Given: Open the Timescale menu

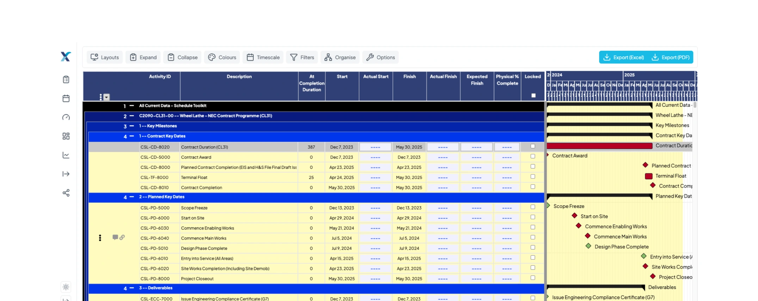Looking at the screenshot, I should tap(263, 57).
